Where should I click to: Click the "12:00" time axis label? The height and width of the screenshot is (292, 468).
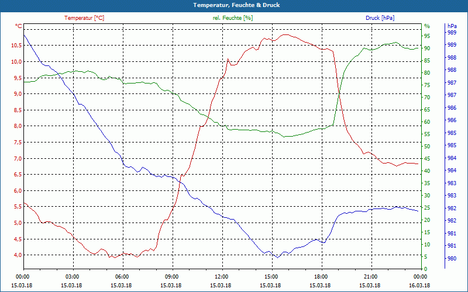pos(221,276)
